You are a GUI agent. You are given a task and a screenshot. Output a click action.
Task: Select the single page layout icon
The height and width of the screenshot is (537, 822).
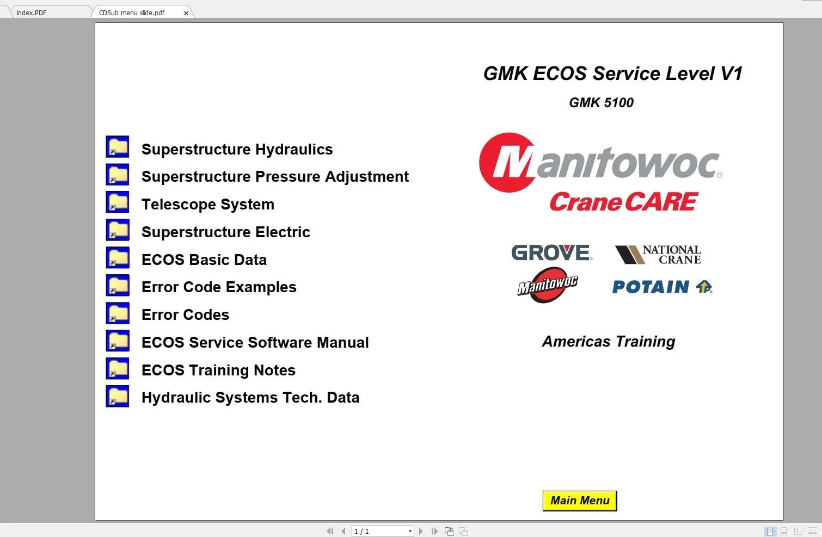pos(770,531)
